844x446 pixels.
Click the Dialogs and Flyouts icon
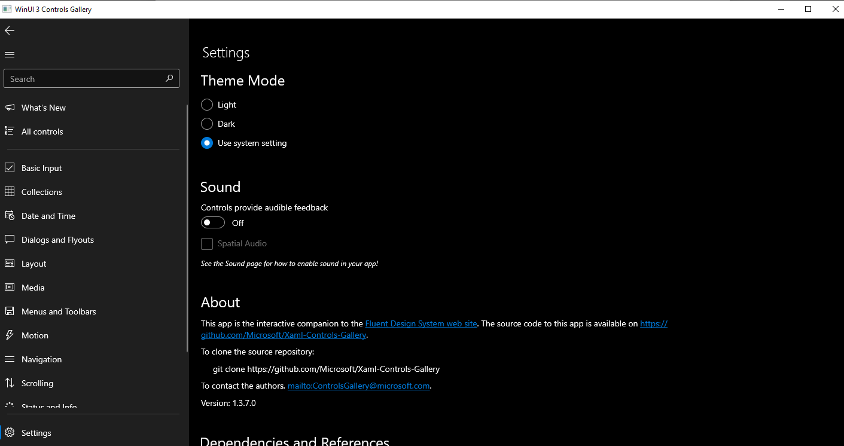(9, 239)
